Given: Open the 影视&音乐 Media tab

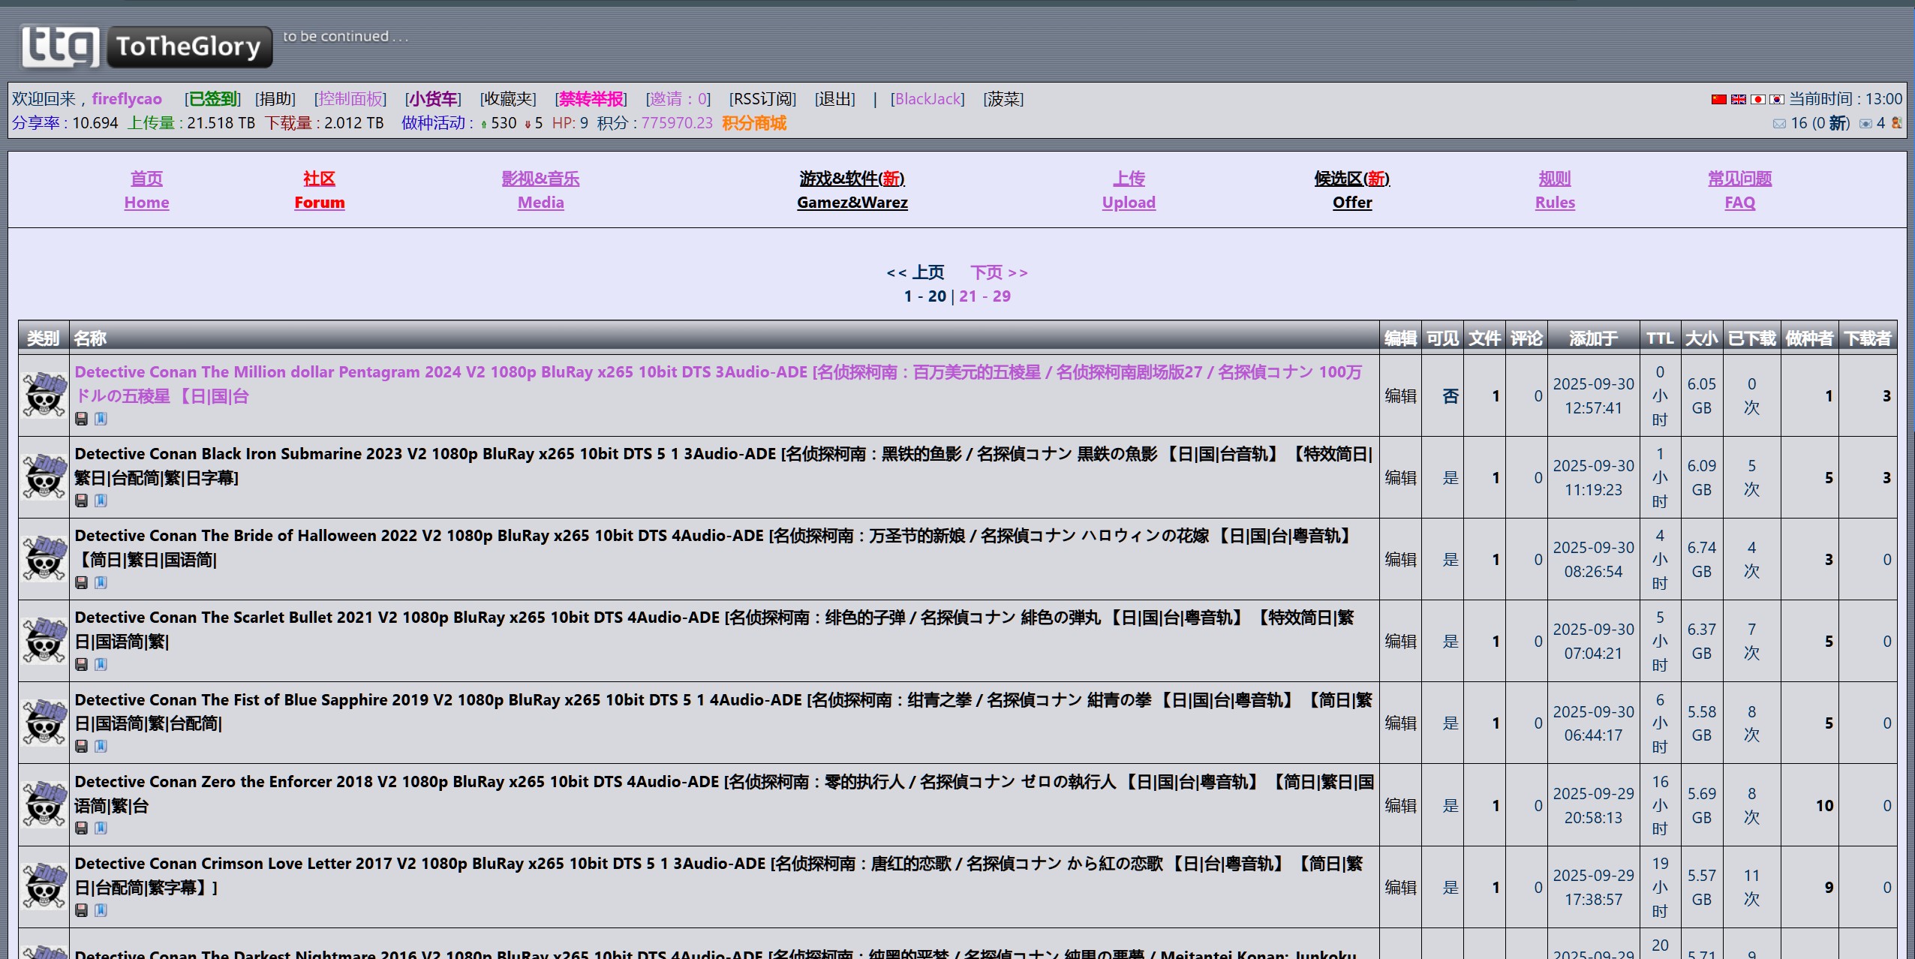Looking at the screenshot, I should tap(540, 190).
